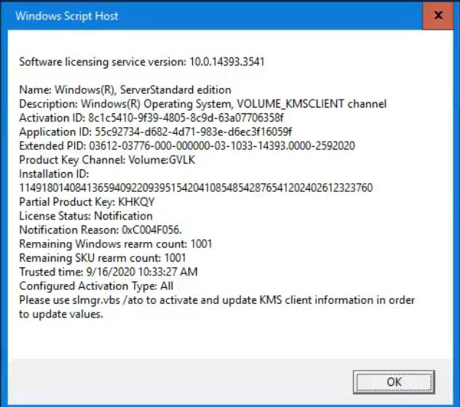Click the Description line with VOLUME_KMSCLIENT channel
This screenshot has width=460, height=407.
coord(203,104)
